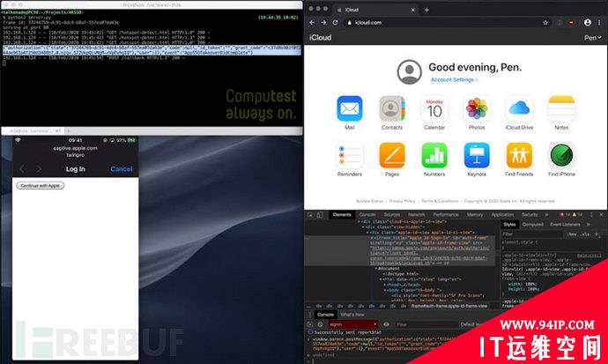The height and width of the screenshot is (364, 608).
Task: Switch to the Security tab
Action: [x=530, y=214]
